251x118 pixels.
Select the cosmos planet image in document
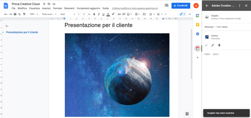(x=117, y=75)
